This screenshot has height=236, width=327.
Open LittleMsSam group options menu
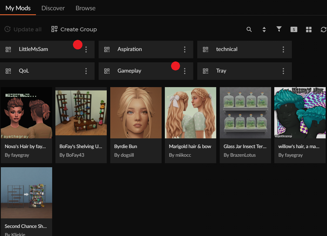click(86, 49)
